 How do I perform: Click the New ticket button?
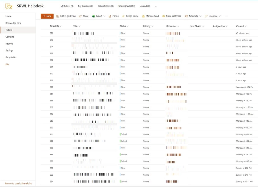click(47, 16)
